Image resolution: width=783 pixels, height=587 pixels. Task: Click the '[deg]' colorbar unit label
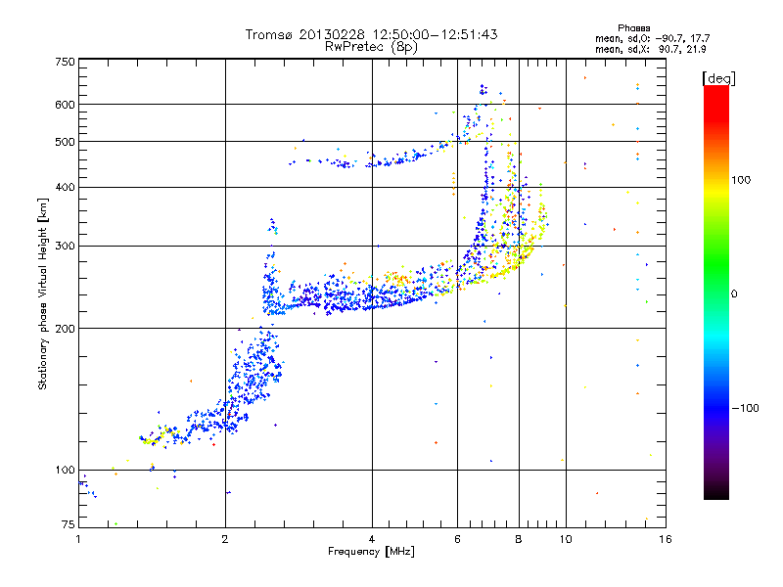(718, 78)
